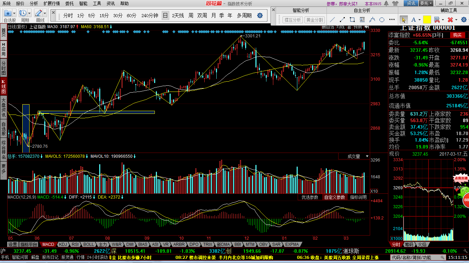
Task: Open the 报价 menu
Action: point(20,3)
